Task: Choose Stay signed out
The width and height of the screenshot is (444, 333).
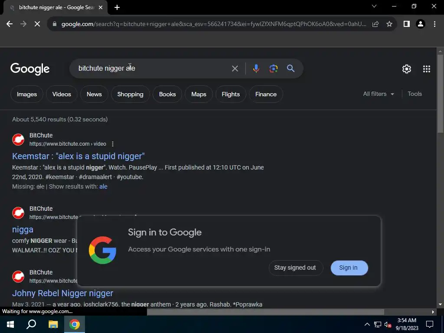Action: coord(295,268)
